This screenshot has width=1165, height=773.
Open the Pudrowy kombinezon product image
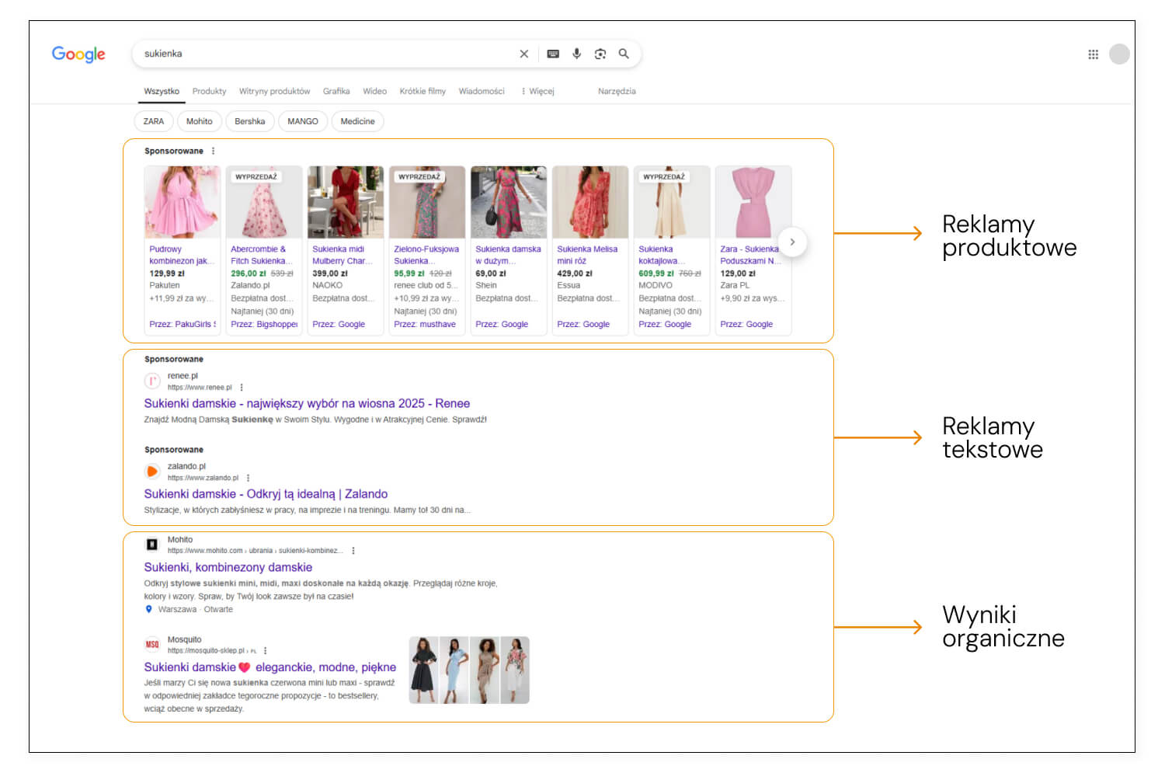tap(183, 202)
